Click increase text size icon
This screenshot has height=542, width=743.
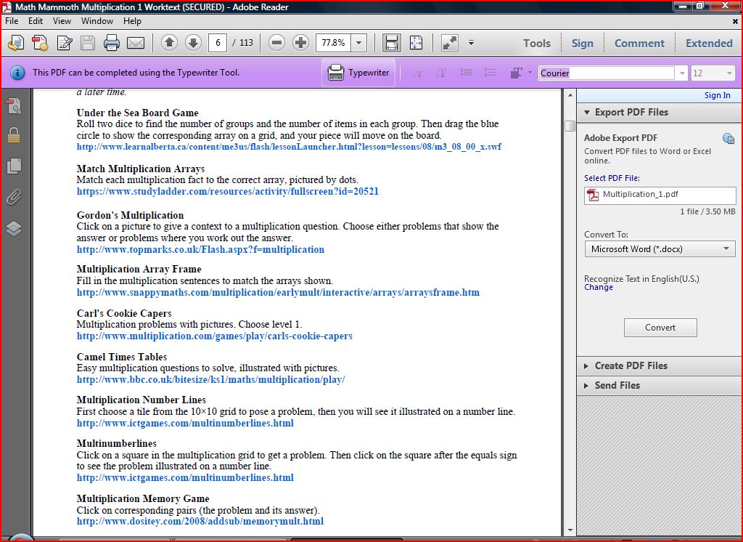tap(441, 73)
